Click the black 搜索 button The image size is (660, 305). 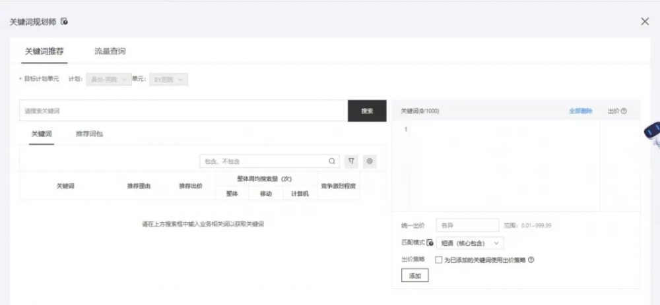tap(367, 111)
